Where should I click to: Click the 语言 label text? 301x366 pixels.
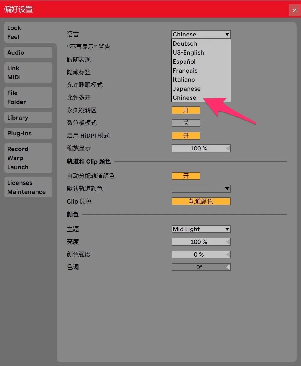click(73, 34)
